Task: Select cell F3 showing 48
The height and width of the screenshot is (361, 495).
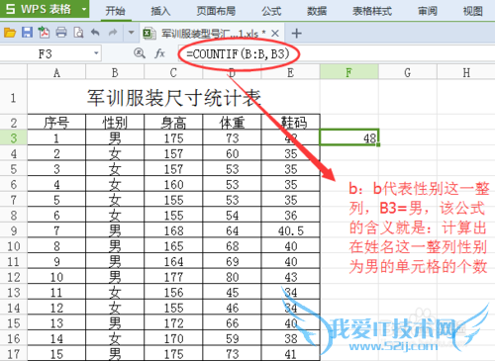Action: 348,137
